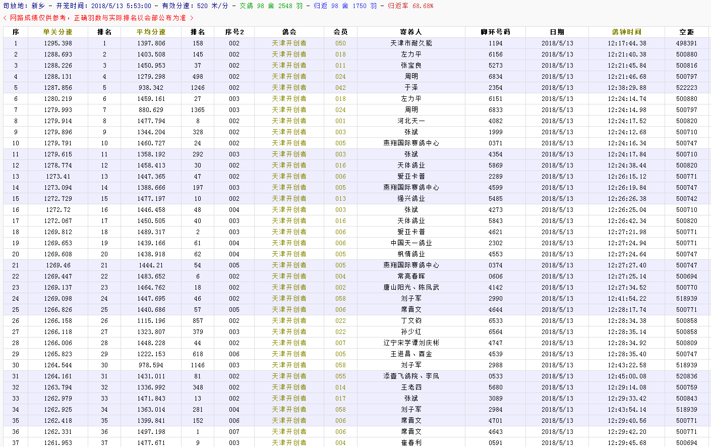The width and height of the screenshot is (711, 447).
Task: Select the 有效分速 520 米/分 text
Action: (195, 6)
